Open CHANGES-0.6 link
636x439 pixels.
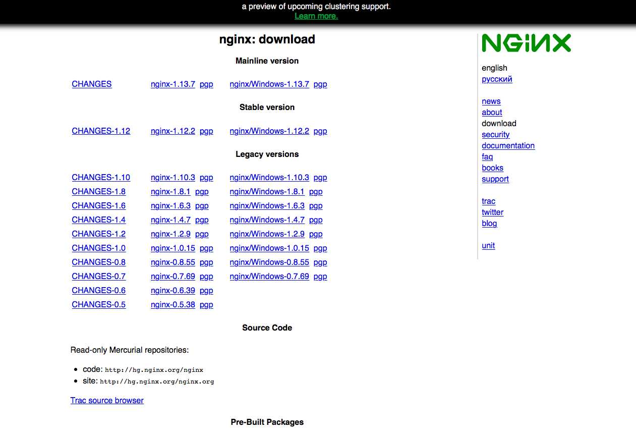(99, 291)
